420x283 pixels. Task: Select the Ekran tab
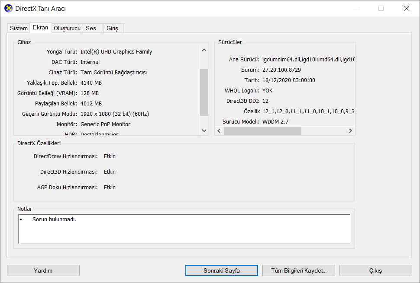point(40,28)
